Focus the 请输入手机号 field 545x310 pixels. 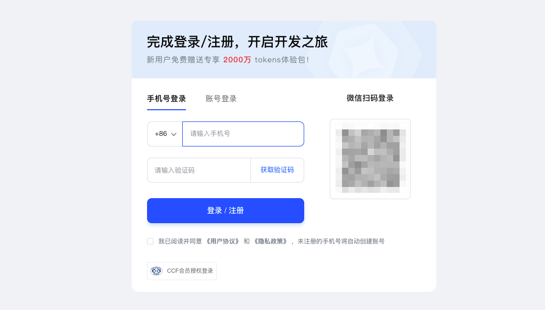243,134
